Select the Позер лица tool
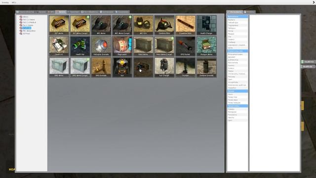This screenshot has height=178, width=316. (x=237, y=100)
